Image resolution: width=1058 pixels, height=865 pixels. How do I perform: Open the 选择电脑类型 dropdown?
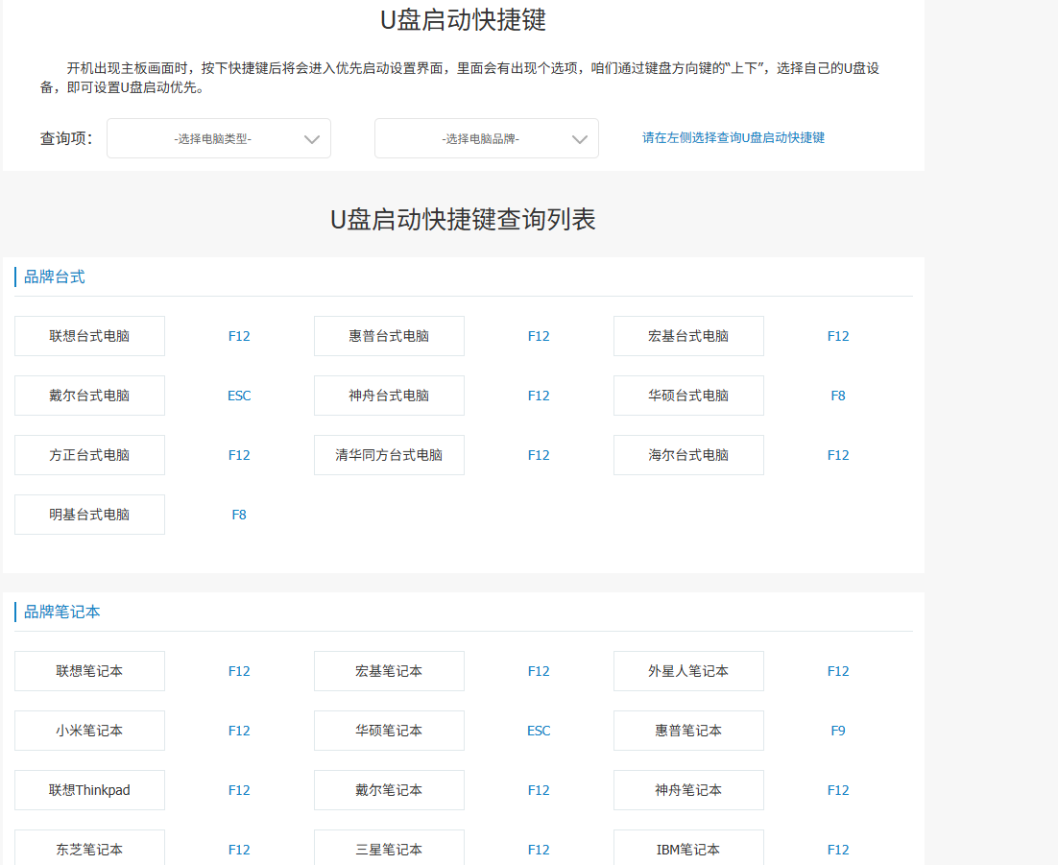click(x=219, y=138)
